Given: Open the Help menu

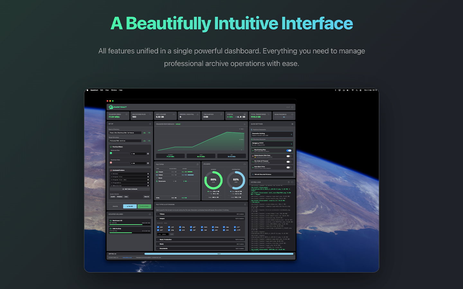Looking at the screenshot, I should 121,90.
